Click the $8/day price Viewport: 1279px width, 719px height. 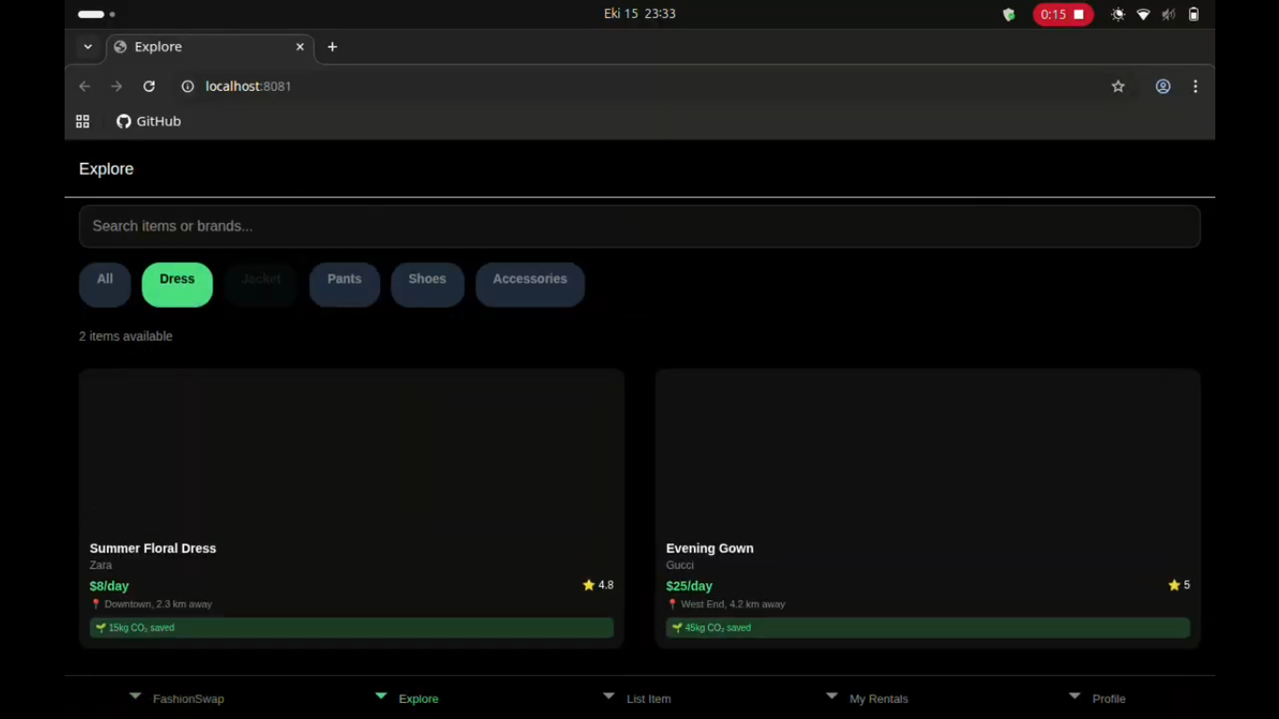pyautogui.click(x=110, y=586)
